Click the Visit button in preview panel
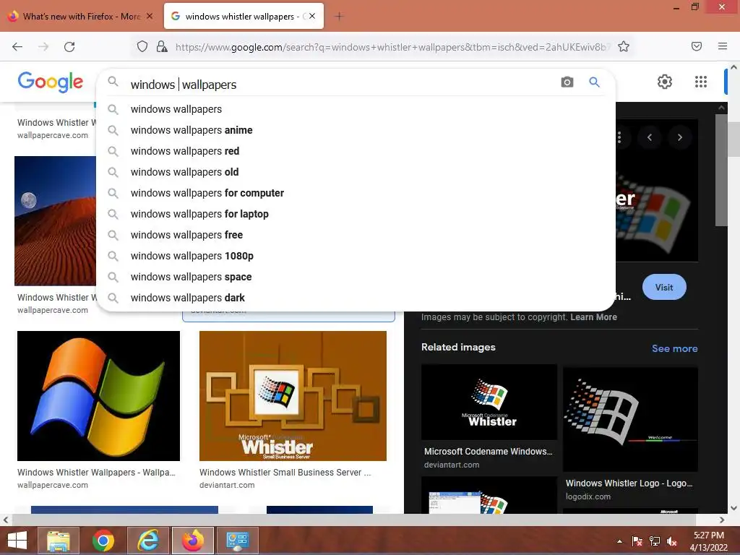The height and width of the screenshot is (555, 740). point(664,287)
